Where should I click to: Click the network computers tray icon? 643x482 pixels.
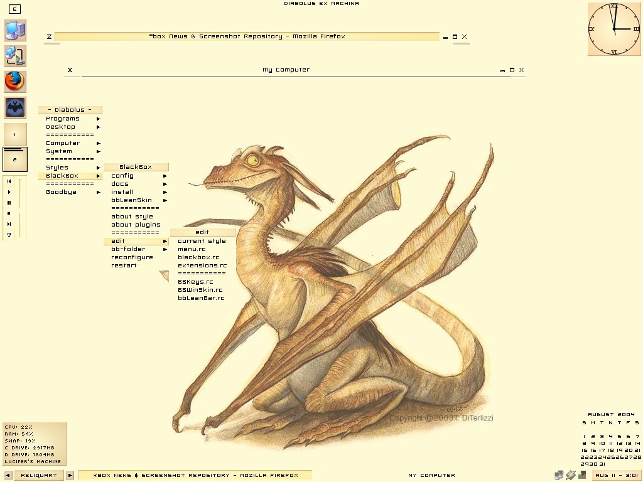(x=558, y=476)
